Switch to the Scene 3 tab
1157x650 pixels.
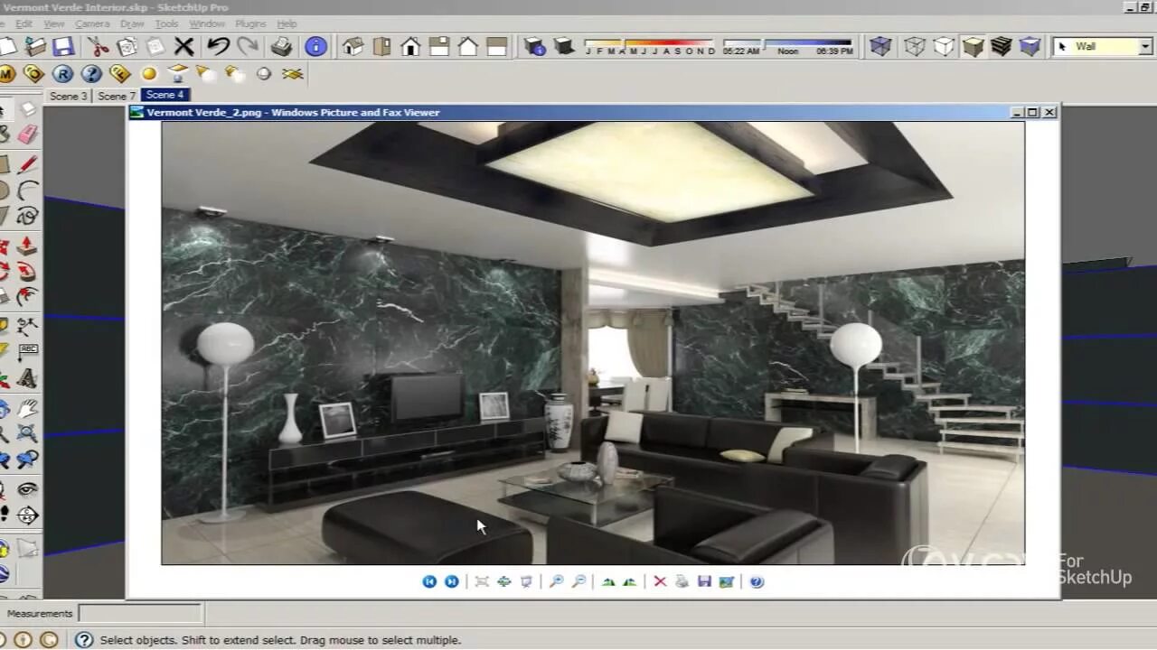[x=69, y=96]
